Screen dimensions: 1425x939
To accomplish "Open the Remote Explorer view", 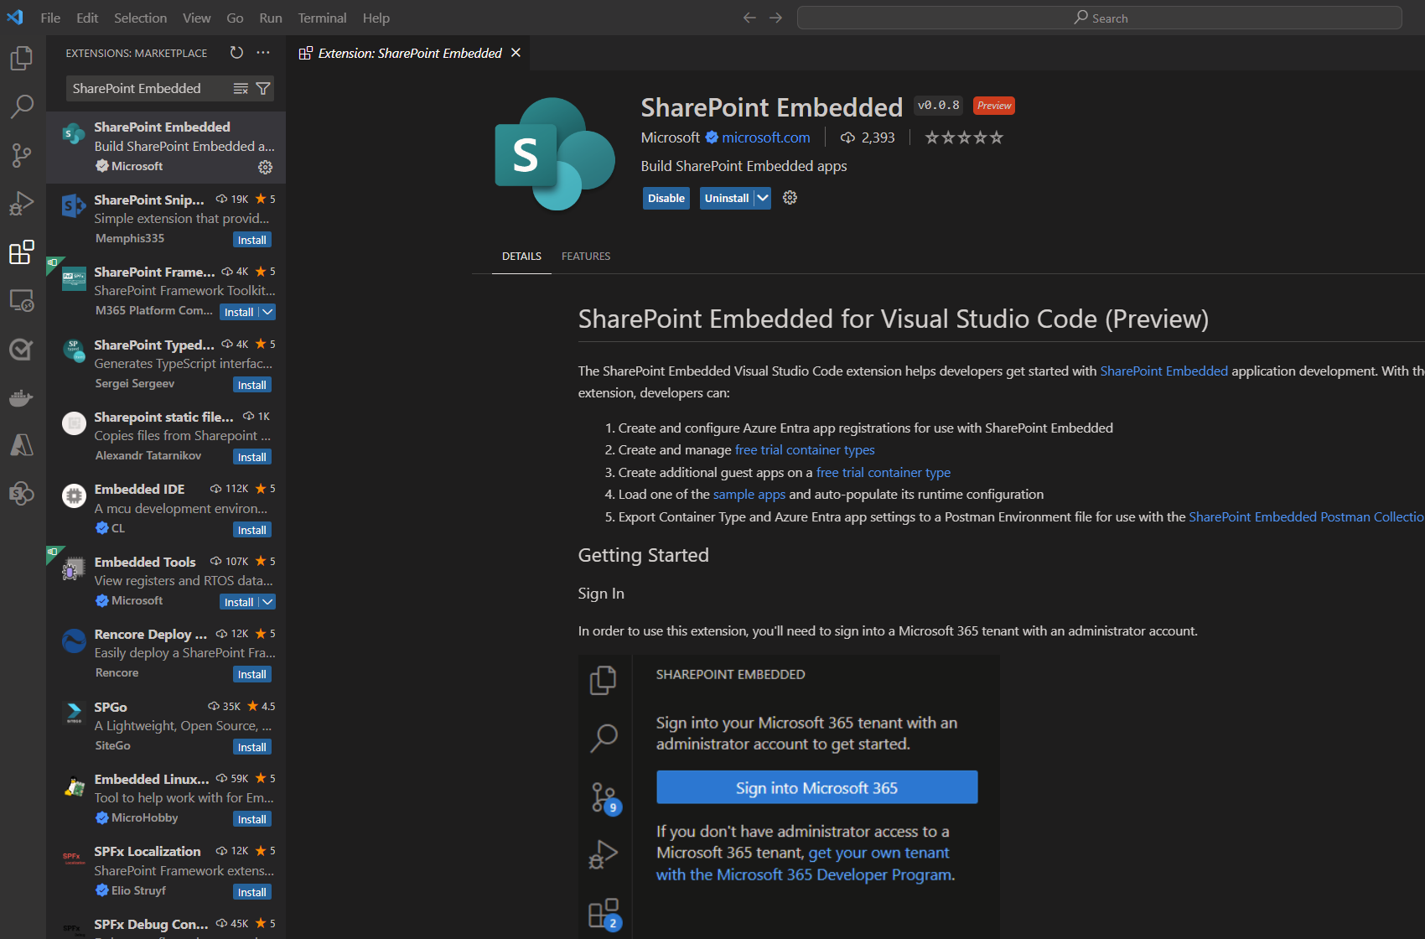I will coord(21,300).
